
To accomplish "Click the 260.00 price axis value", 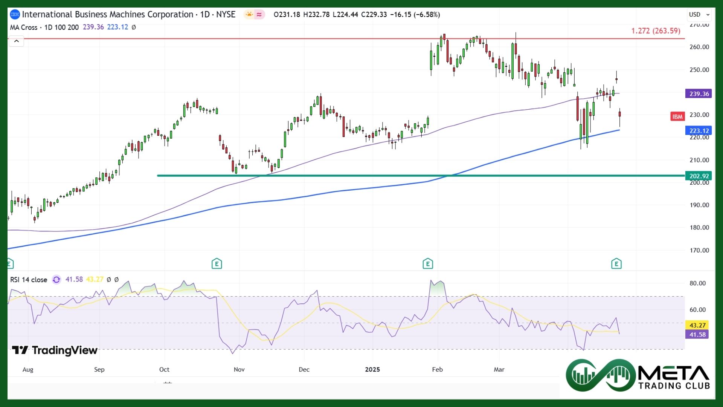I will (x=699, y=47).
